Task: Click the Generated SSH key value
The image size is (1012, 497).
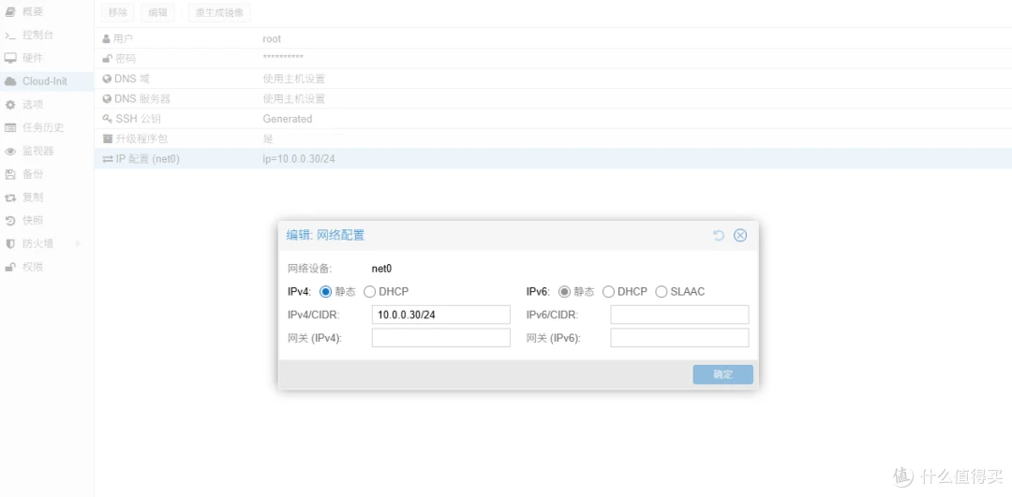Action: [x=288, y=119]
